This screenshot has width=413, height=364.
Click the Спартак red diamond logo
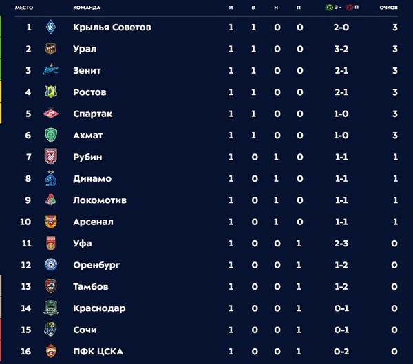(x=51, y=114)
